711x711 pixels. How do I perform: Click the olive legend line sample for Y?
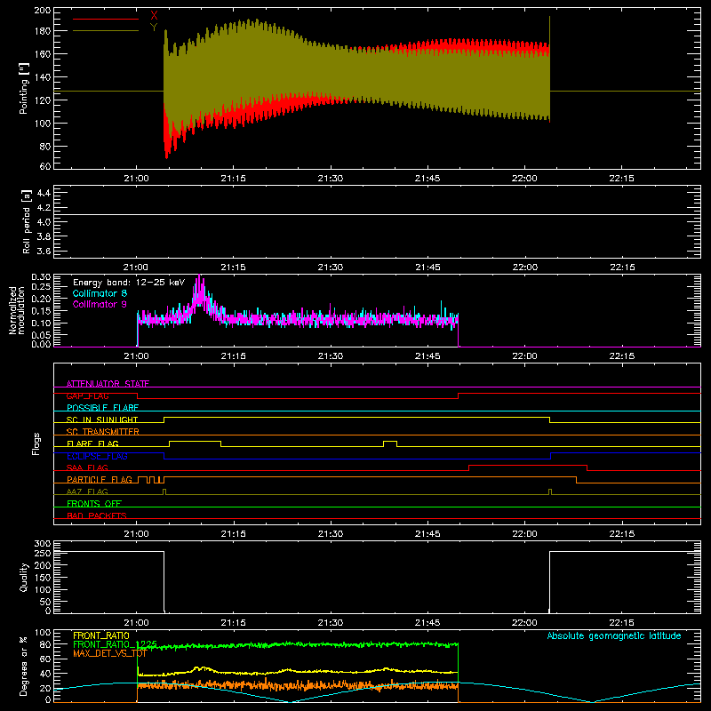pos(106,31)
